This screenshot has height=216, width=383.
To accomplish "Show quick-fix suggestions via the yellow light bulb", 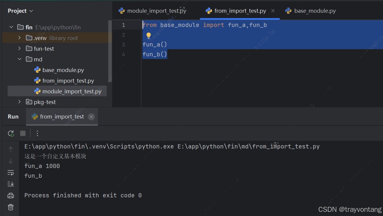I will point(149,36).
